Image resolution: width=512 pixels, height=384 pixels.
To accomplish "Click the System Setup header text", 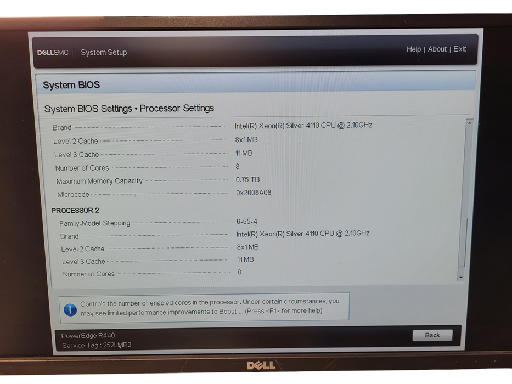I will click(x=104, y=52).
